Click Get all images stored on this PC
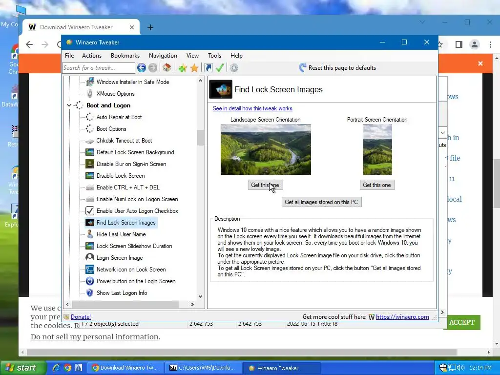This screenshot has width=500, height=375. 321,202
